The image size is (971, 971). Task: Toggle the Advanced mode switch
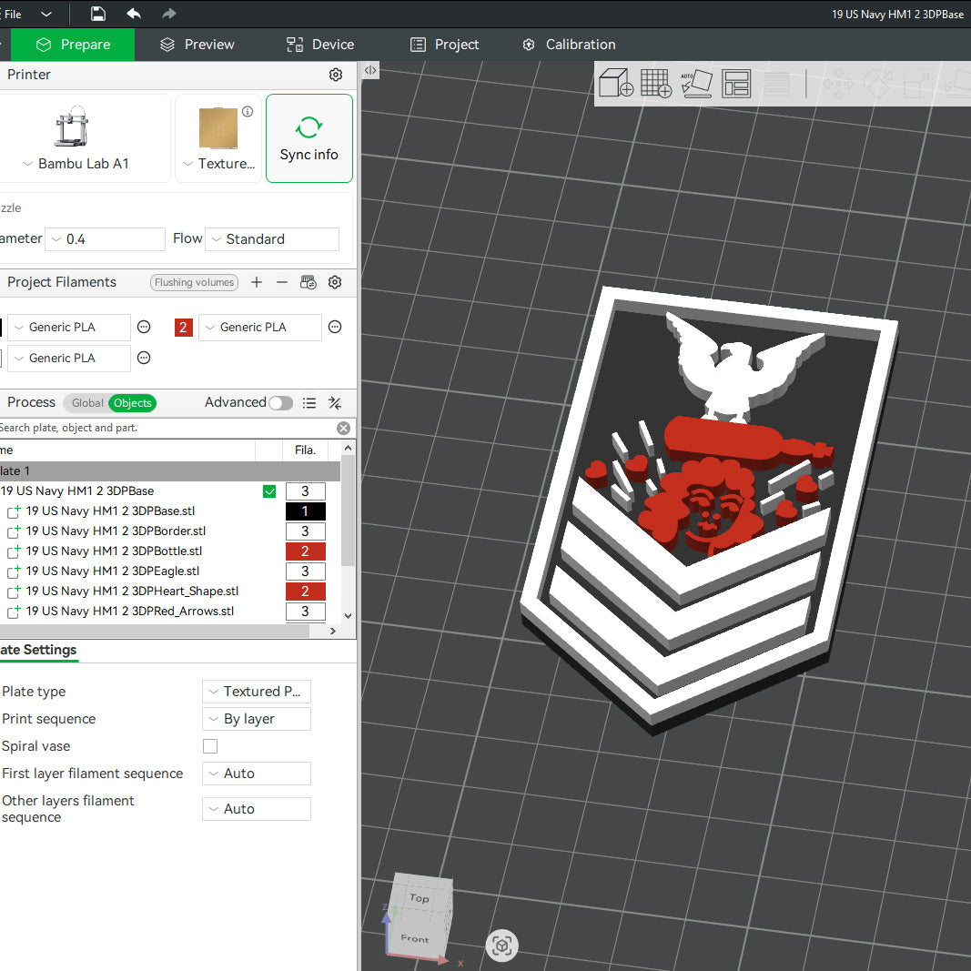point(280,403)
